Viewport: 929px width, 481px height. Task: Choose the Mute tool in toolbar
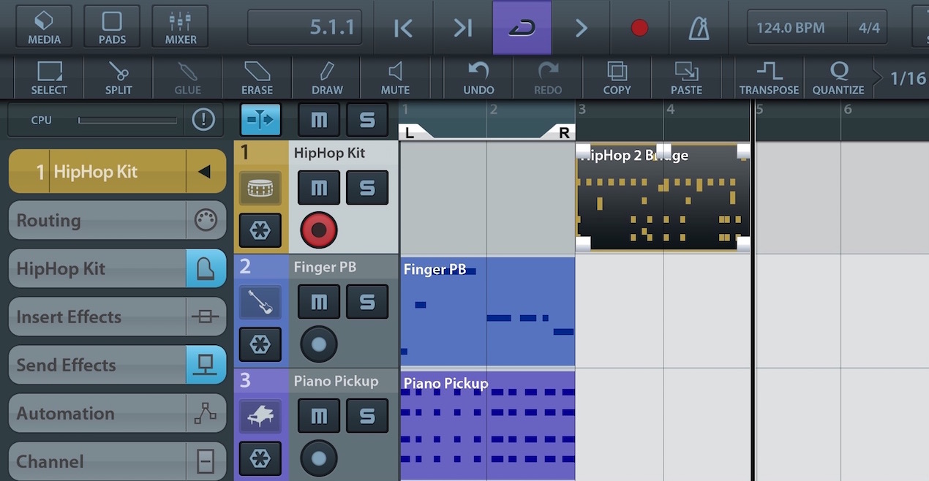point(395,77)
